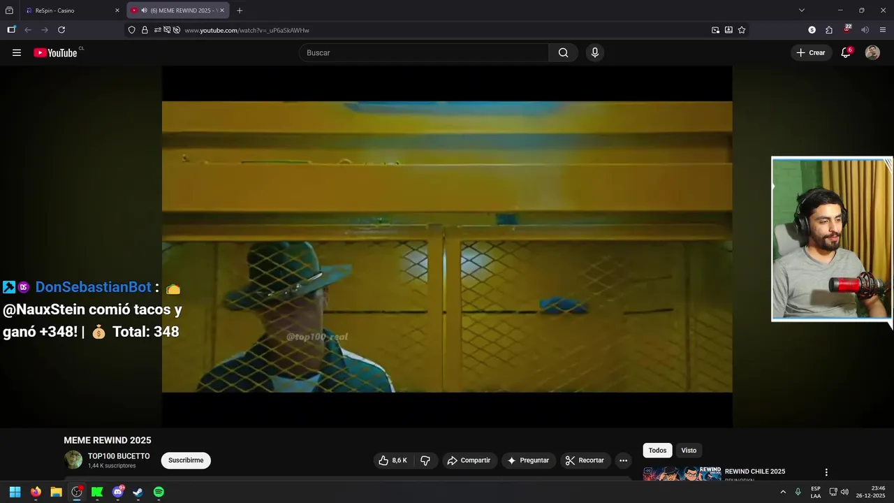
Task: Toggle the toolbar sound speaker extension
Action: pos(865,30)
